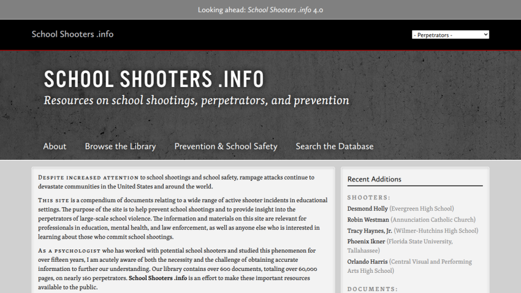521x293 pixels.
Task: Open the About menu
Action: tap(55, 146)
